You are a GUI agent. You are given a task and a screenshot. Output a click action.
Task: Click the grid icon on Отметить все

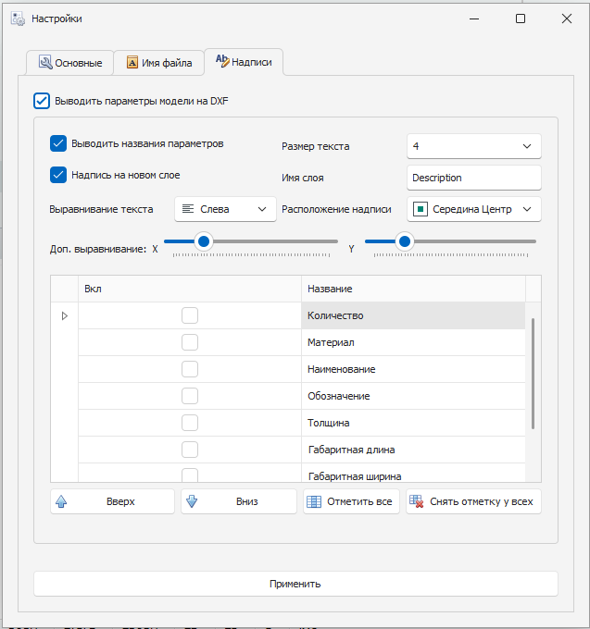[314, 502]
